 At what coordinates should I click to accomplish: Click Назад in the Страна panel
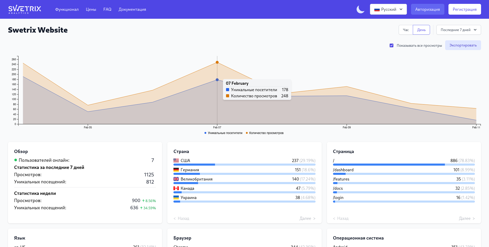coord(181,218)
